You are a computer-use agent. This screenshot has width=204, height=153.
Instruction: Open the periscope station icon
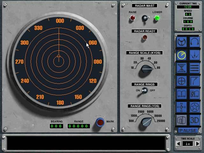pyautogui.click(x=194, y=81)
